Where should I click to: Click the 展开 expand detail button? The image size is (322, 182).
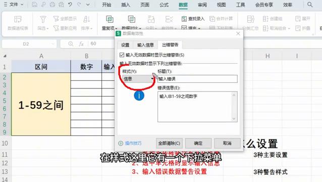click(x=302, y=19)
